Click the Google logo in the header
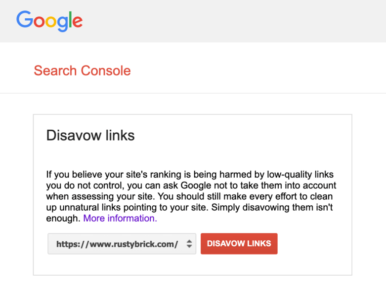 tap(49, 21)
